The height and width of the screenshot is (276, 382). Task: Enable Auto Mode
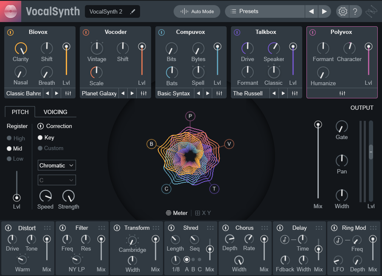pos(197,11)
